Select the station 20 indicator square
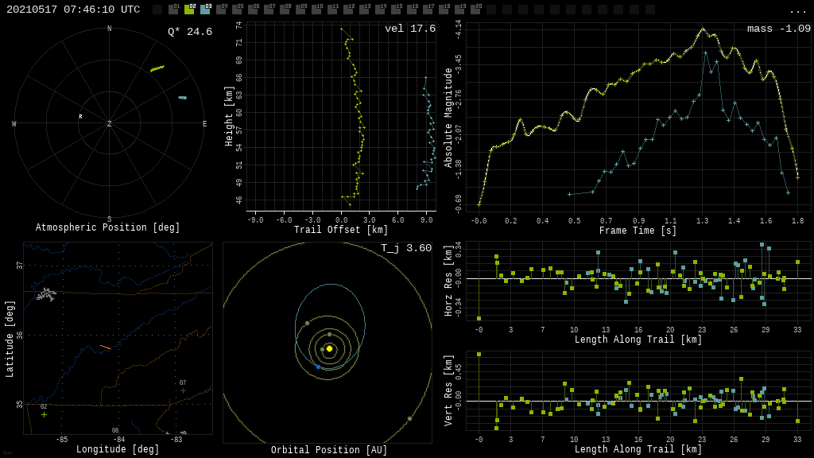814x458 pixels. pos(475,10)
